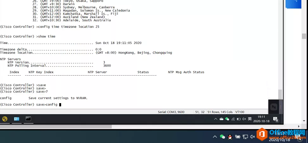Open UltraEdit from the inner taskbar
The image size is (308, 143).
(5, 119)
